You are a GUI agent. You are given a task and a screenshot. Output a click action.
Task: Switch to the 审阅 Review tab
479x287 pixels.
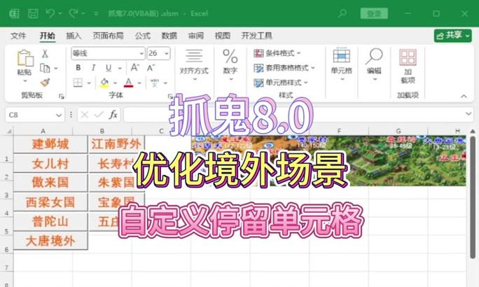196,36
